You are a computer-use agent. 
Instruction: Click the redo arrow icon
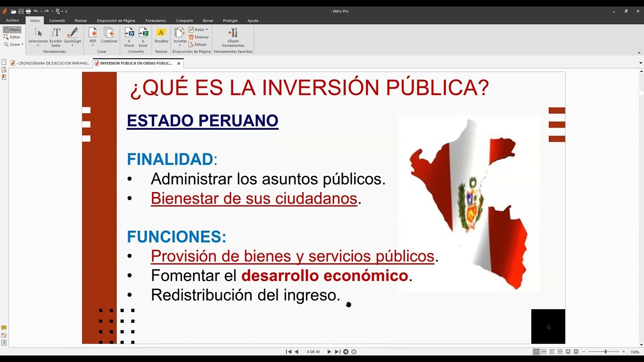(x=47, y=11)
